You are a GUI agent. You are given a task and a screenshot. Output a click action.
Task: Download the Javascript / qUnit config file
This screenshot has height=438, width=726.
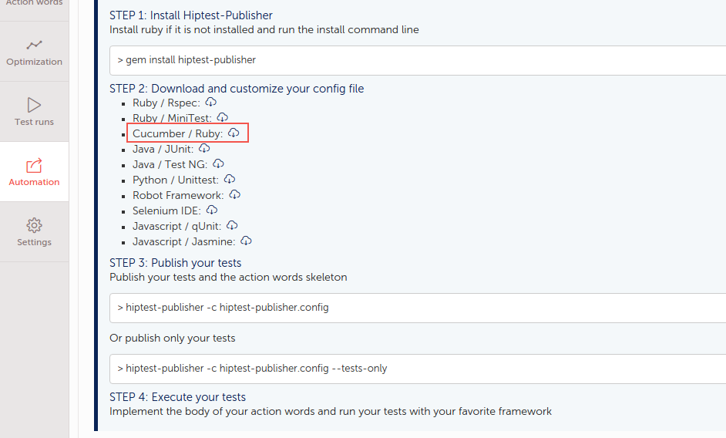click(232, 225)
